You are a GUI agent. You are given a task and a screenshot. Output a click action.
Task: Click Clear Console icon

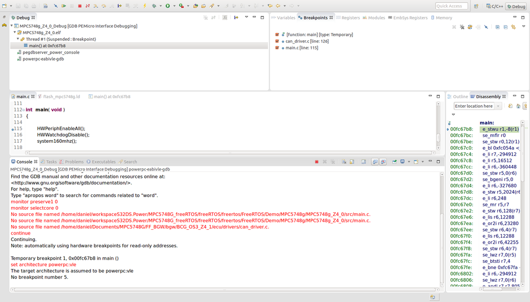coord(344,162)
